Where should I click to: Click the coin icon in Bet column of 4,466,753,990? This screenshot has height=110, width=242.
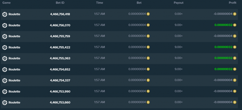click(148, 91)
